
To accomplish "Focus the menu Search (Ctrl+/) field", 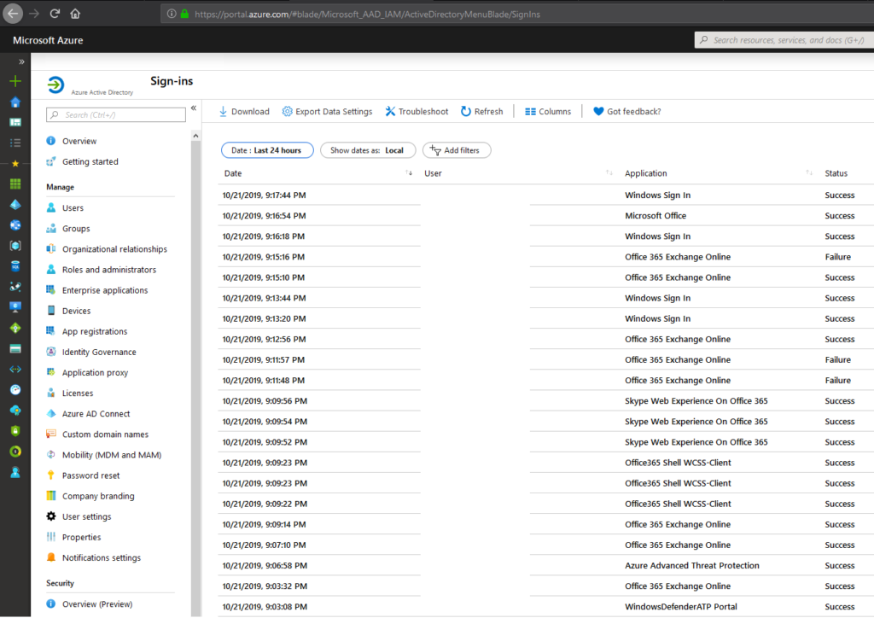I will tap(116, 114).
